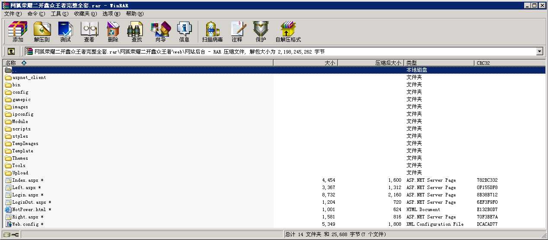Click the Delete (删除) toolbar icon
Screen dimensions: 548x240
click(x=113, y=32)
